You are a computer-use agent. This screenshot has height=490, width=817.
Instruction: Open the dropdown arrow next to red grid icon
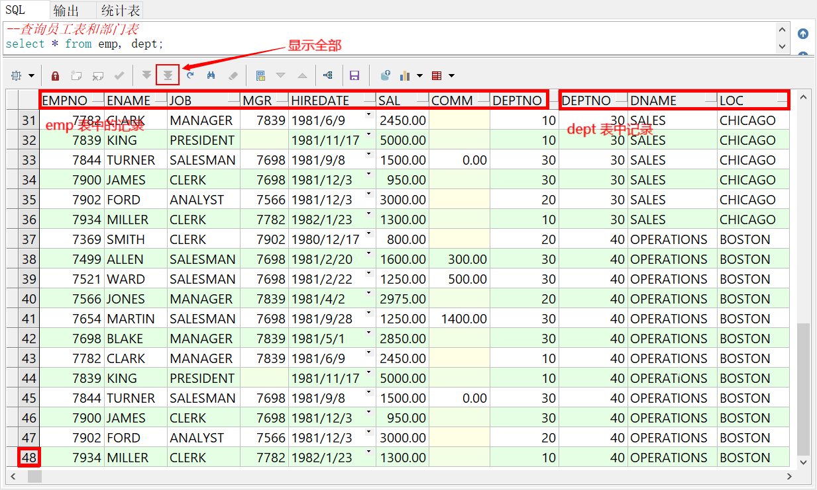[x=452, y=76]
